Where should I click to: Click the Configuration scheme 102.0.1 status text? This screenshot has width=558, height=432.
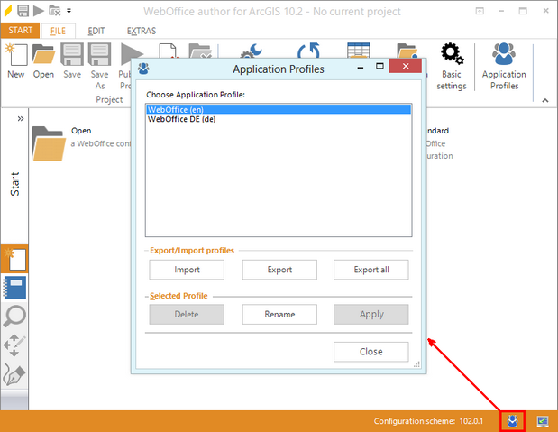click(428, 421)
